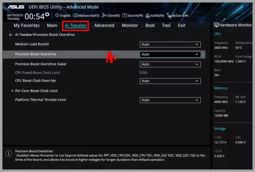Open Search(F9) question mark icon

(x=124, y=15)
